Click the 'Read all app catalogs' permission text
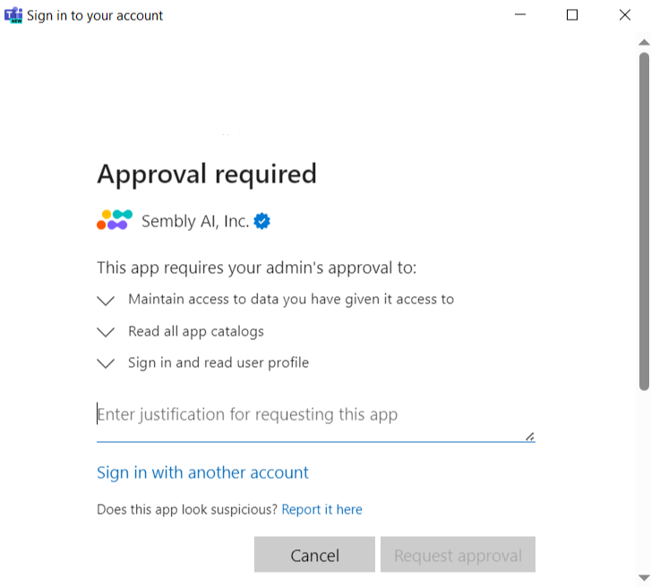This screenshot has width=651, height=587. coord(195,332)
